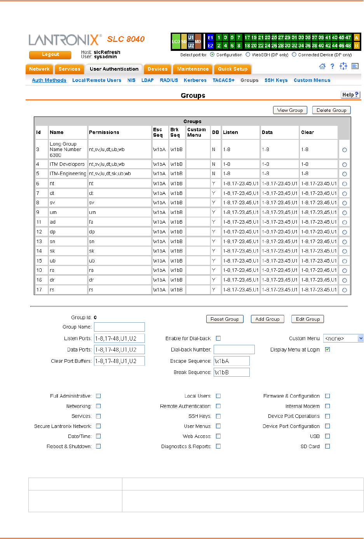Uncheck Display Menu at Login
The width and height of the screenshot is (364, 539).
pyautogui.click(x=327, y=349)
